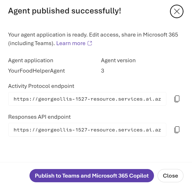Screen dimensions: 192x189
Task: Copy the Activity Protocol endpoint URL
Action: point(177,99)
